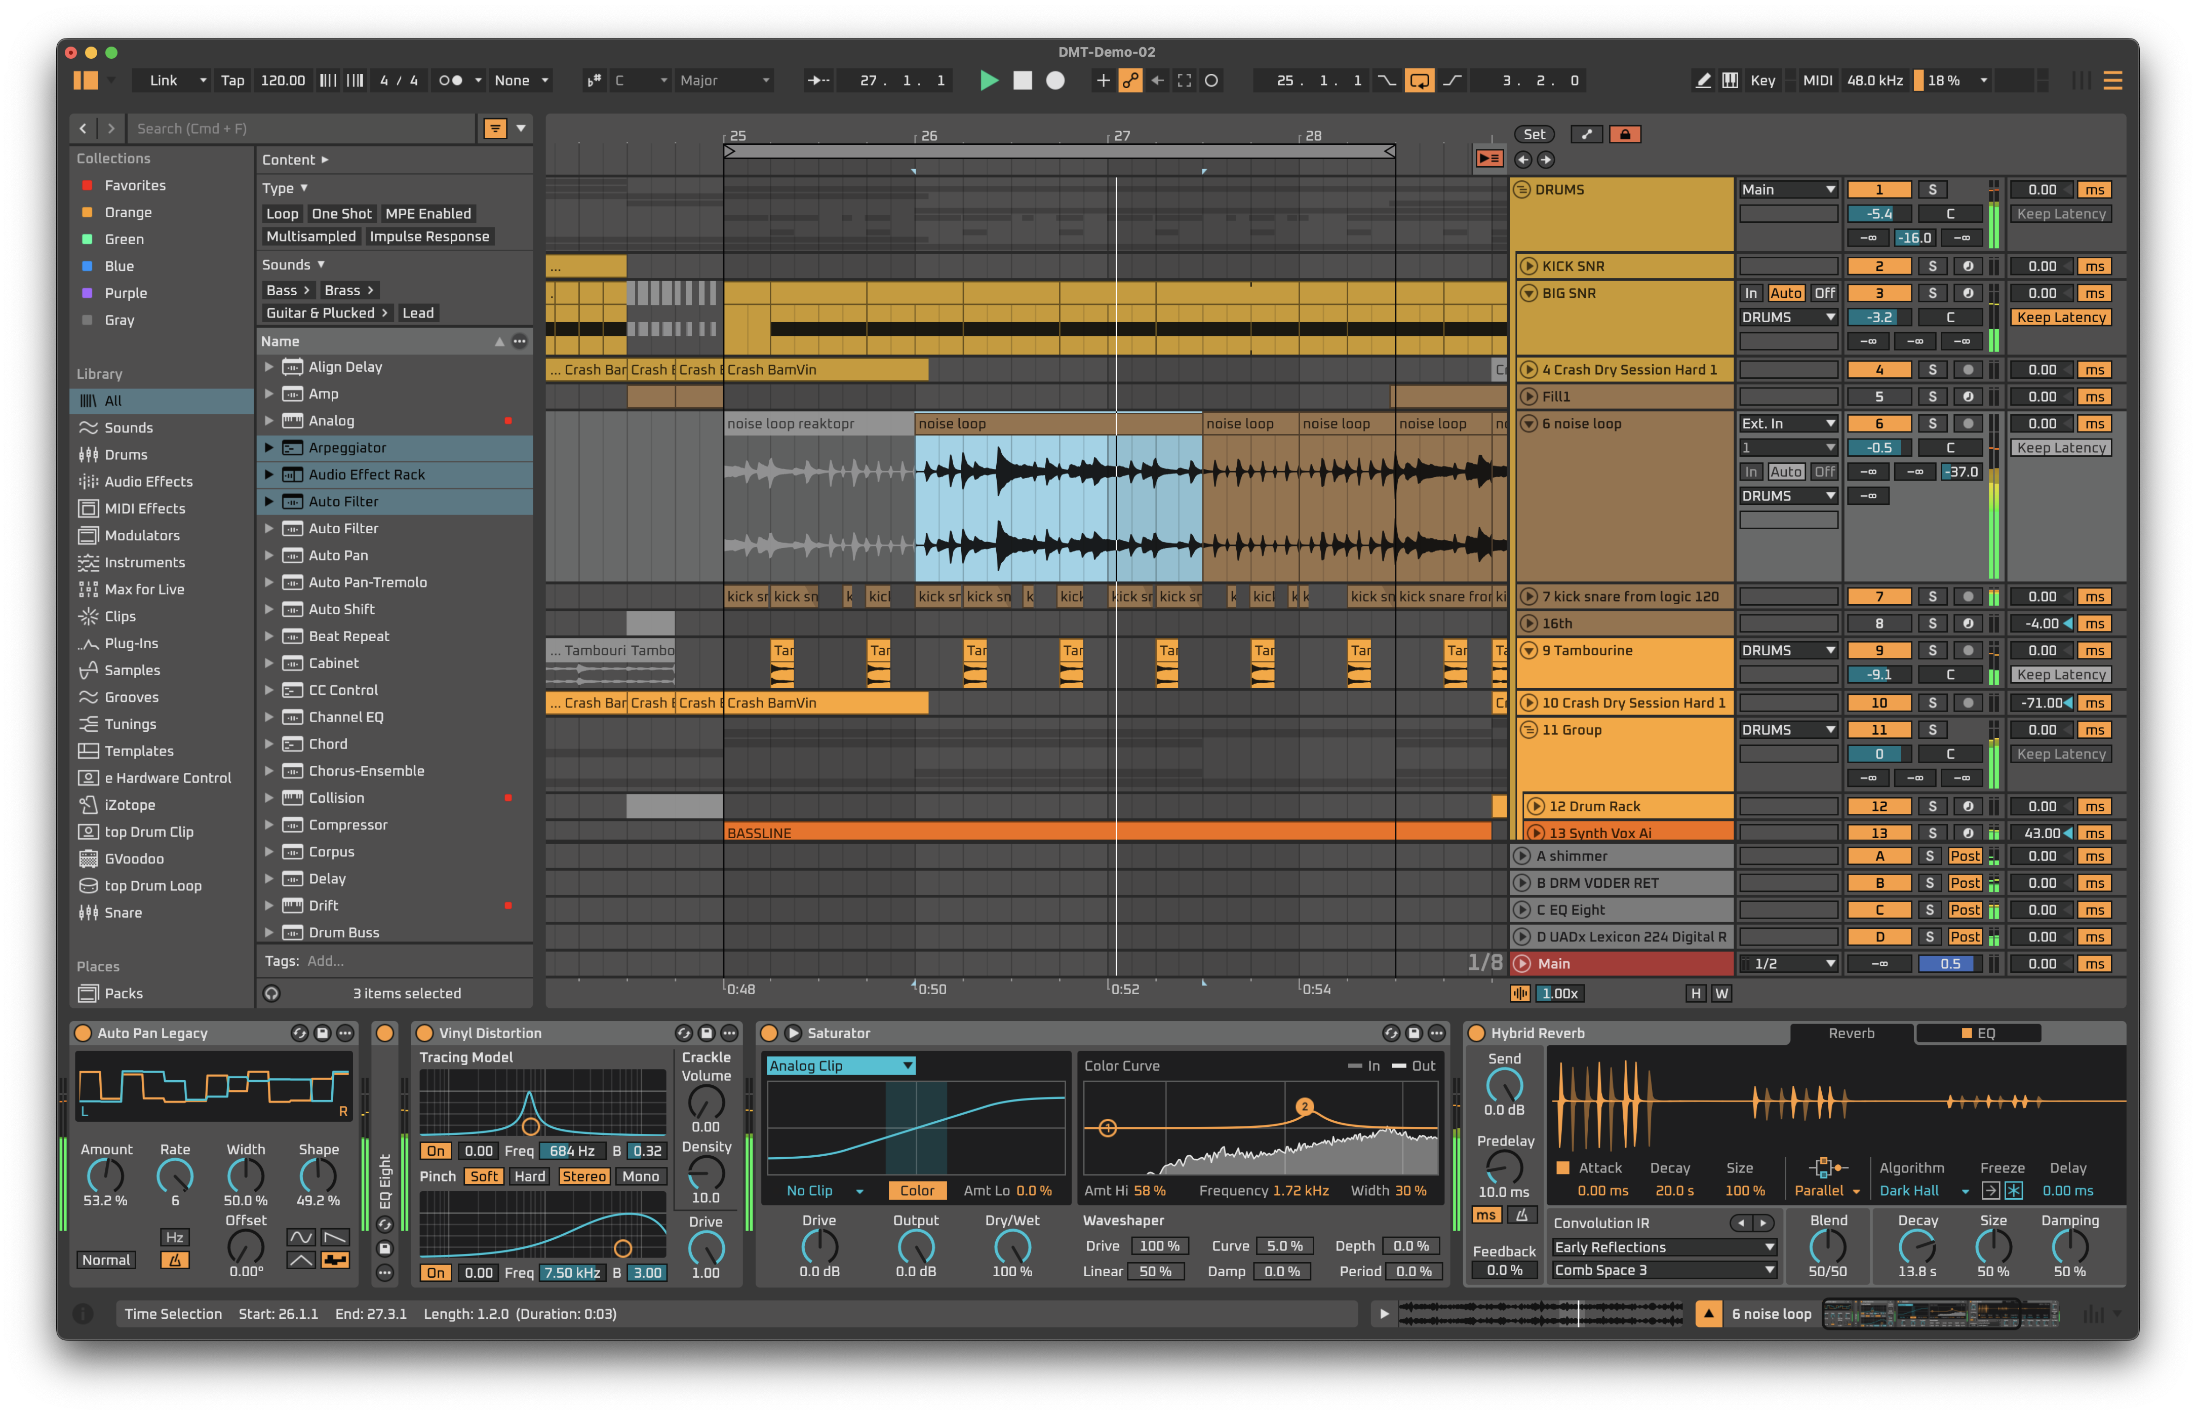Screen dimensions: 2196x1415
Task: Open the Plug-Ins library category
Action: coord(131,643)
